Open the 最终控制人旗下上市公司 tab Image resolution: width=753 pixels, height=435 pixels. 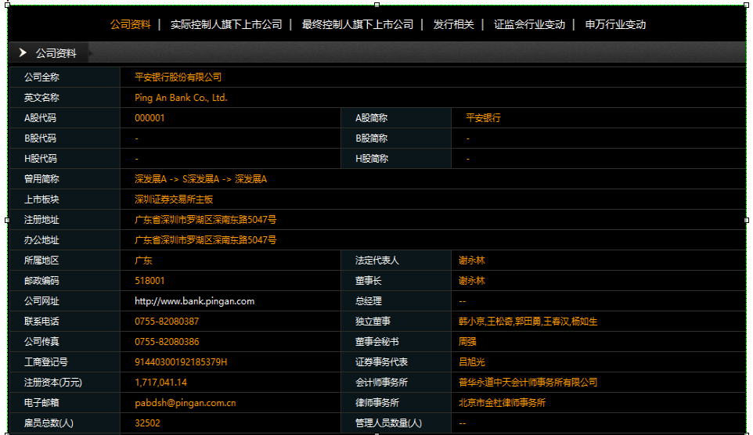[357, 24]
